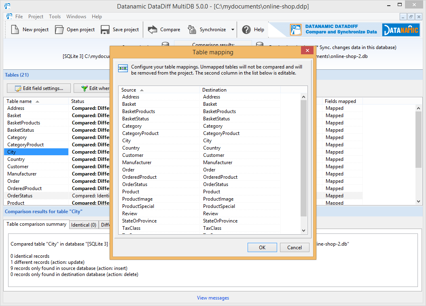
Task: Switch to the Identical (0) tab
Action: [x=84, y=225]
